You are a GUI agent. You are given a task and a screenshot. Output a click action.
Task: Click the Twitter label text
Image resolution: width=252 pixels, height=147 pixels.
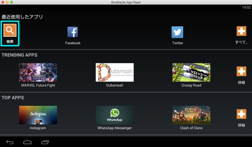point(178,43)
